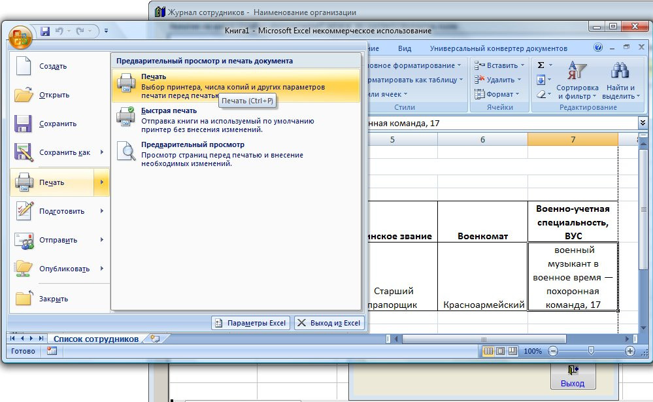Click Clear eraser icon

click(541, 94)
